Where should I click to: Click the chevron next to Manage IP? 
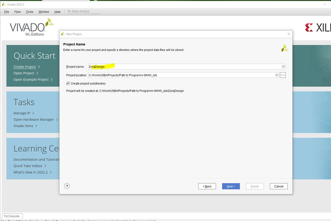point(33,113)
